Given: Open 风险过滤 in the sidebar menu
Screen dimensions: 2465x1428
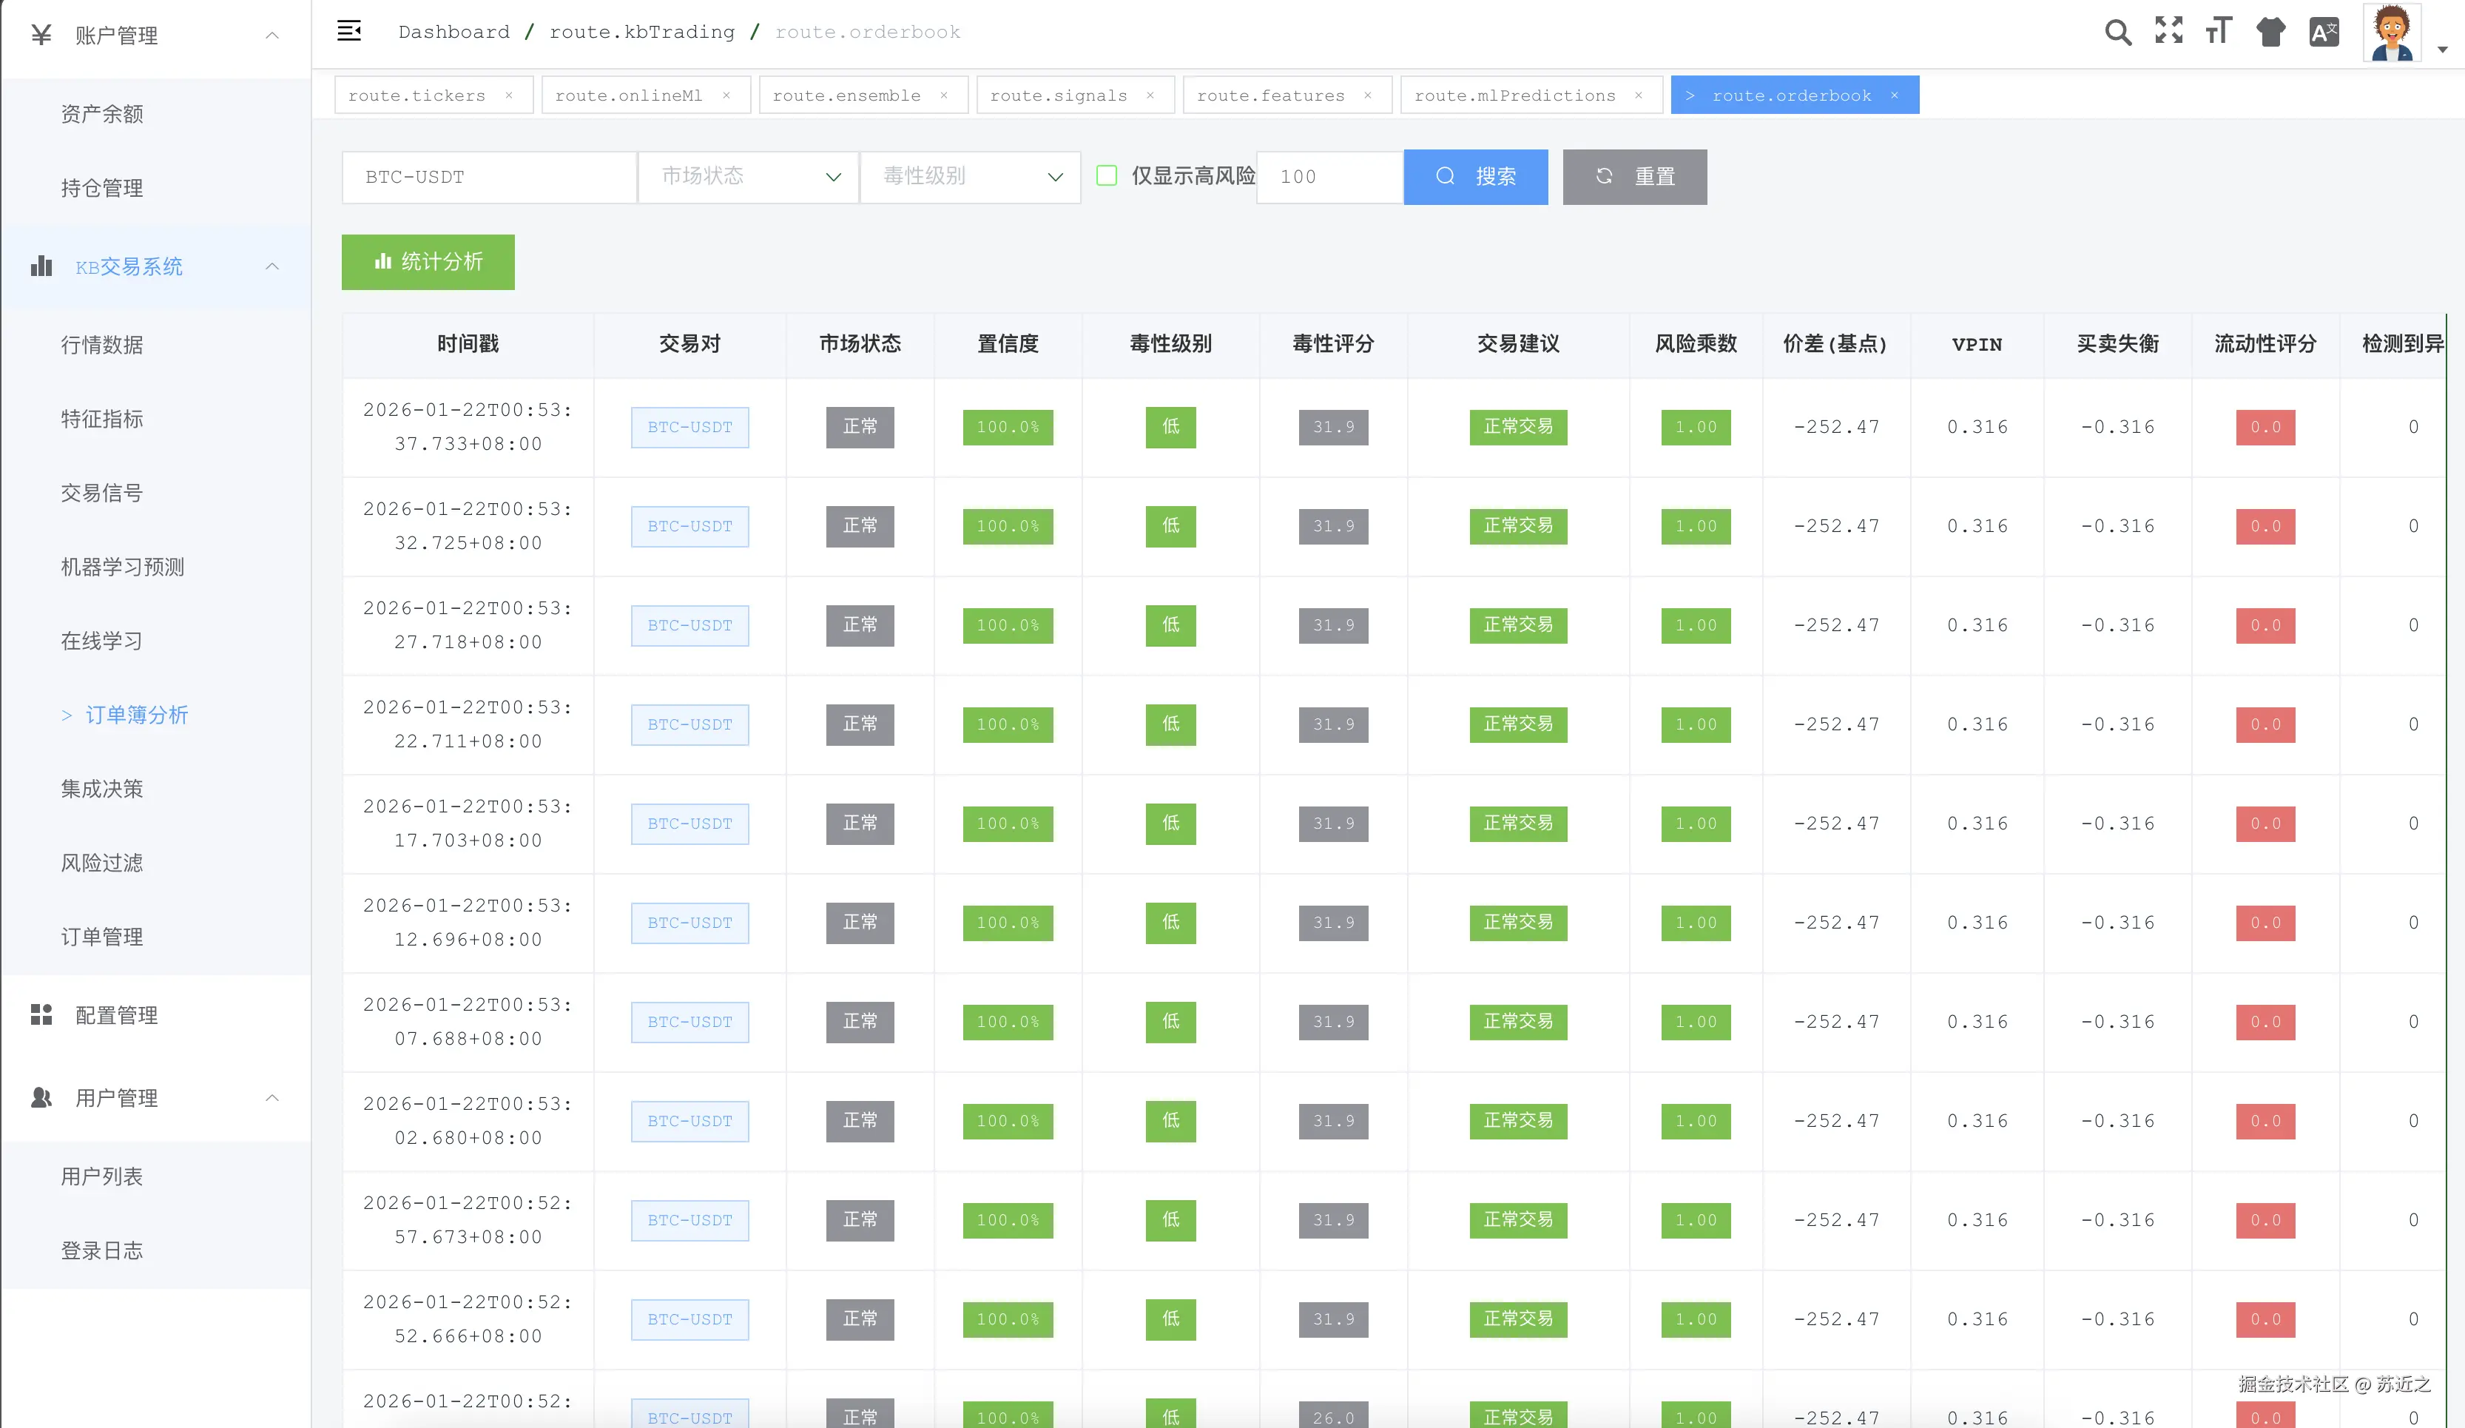Looking at the screenshot, I should [x=102, y=863].
